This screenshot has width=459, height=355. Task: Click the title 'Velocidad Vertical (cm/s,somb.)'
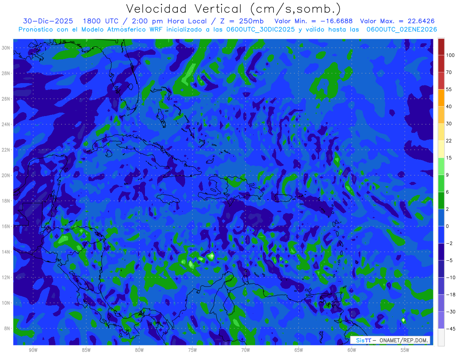pyautogui.click(x=233, y=9)
